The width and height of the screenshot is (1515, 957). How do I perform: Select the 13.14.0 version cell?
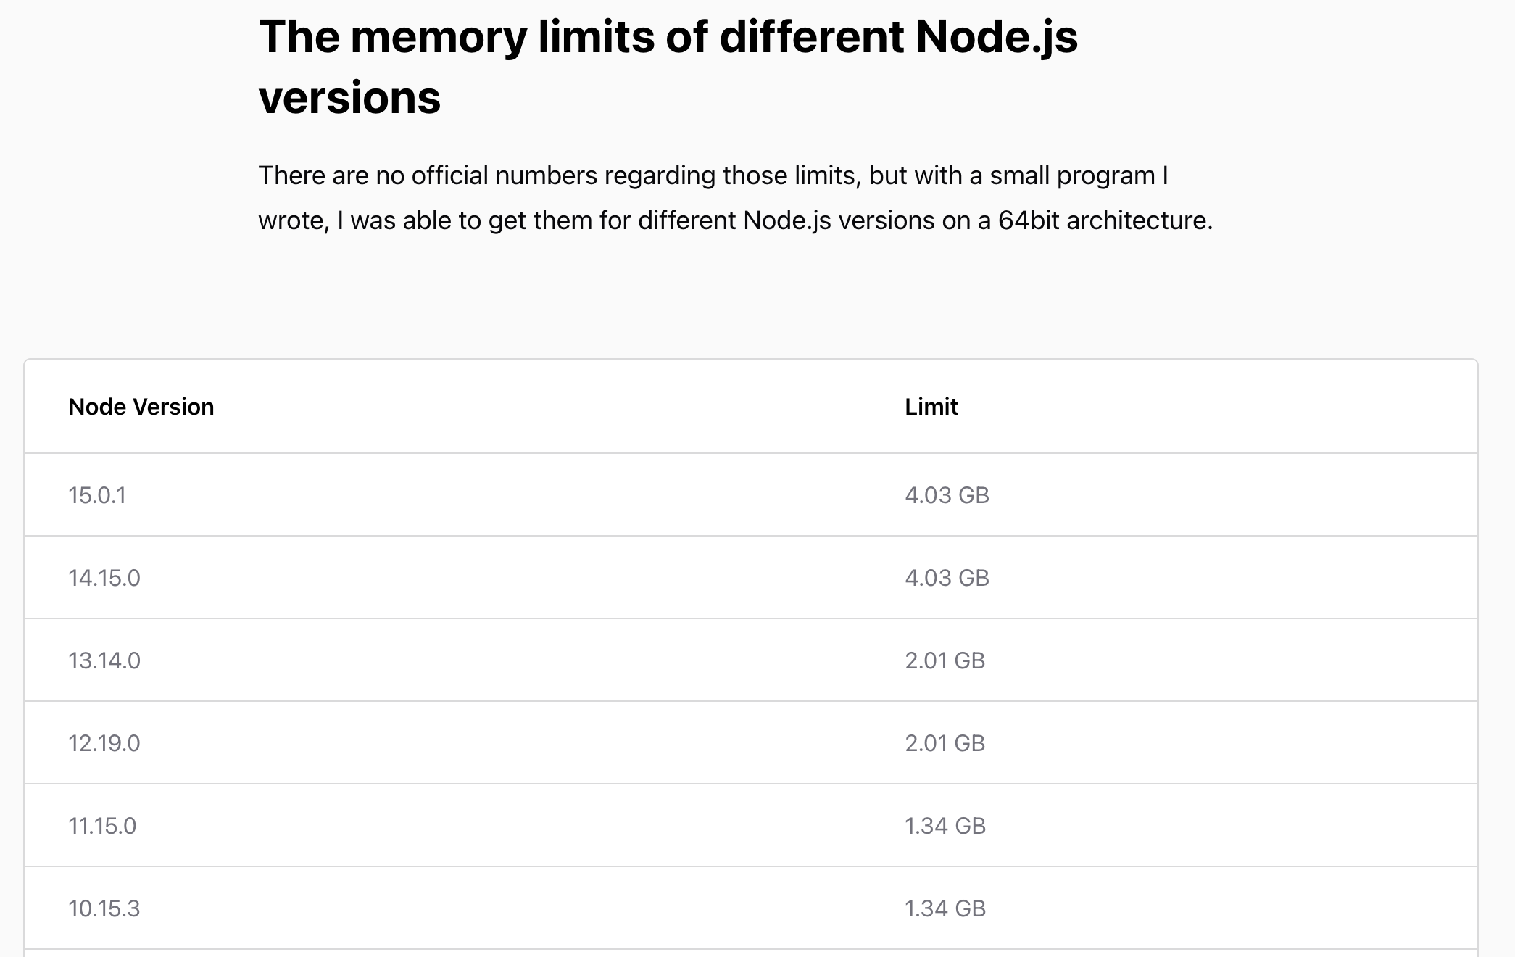(x=104, y=660)
